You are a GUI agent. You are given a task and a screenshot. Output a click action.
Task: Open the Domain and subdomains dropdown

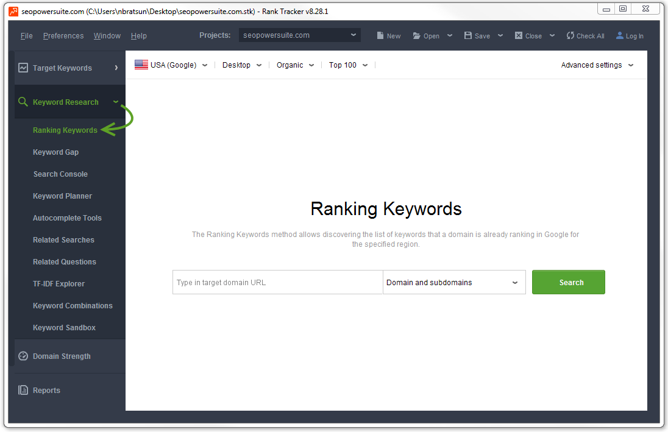454,282
